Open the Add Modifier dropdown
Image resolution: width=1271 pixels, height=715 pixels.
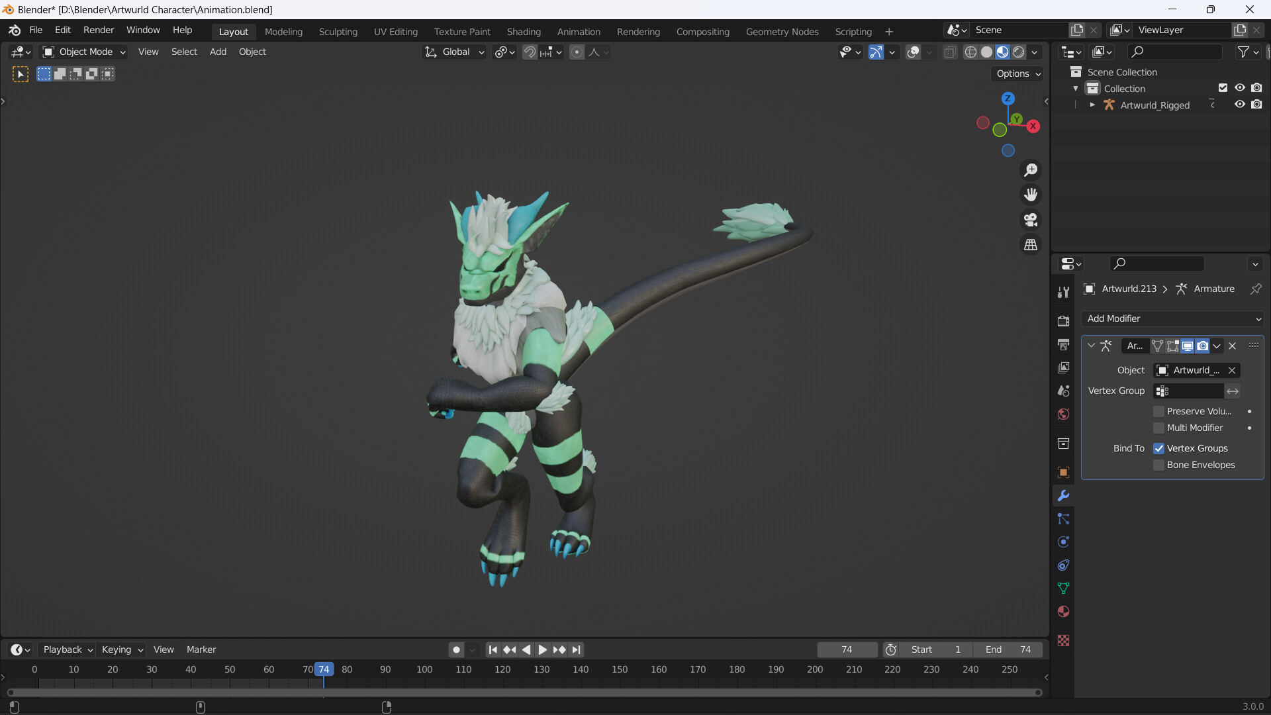(x=1172, y=318)
